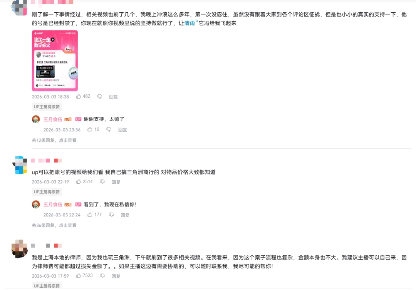Expand the 共36条回复 thread

pyautogui.click(x=54, y=225)
